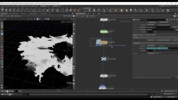Collapse the Cache section

coord(134,37)
